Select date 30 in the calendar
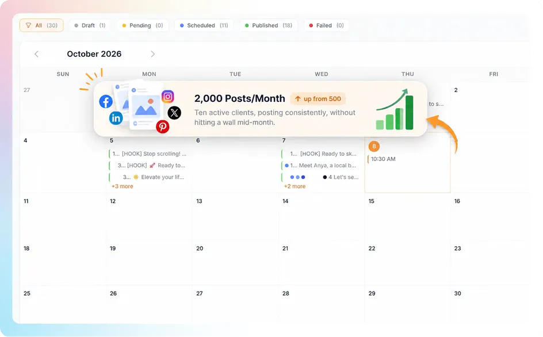 tap(458, 294)
